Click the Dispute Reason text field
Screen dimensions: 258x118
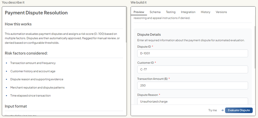(x=192, y=101)
